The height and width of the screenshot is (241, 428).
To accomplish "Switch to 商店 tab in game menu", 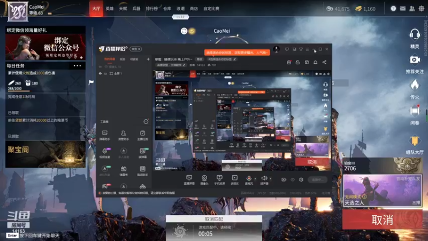I will (194, 9).
